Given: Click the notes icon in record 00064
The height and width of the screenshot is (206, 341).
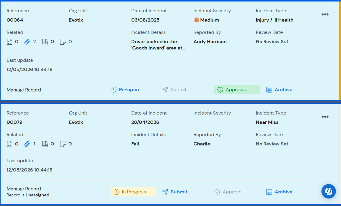Looking at the screenshot, I should [x=63, y=42].
